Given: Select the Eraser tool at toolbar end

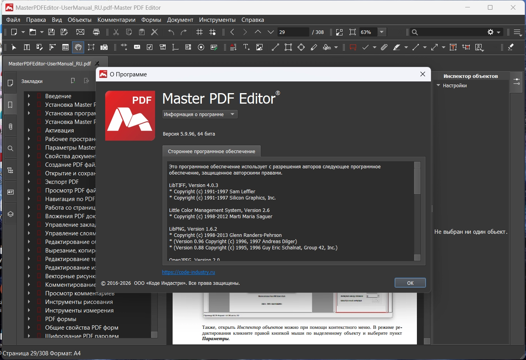Looking at the screenshot, I should (x=511, y=47).
